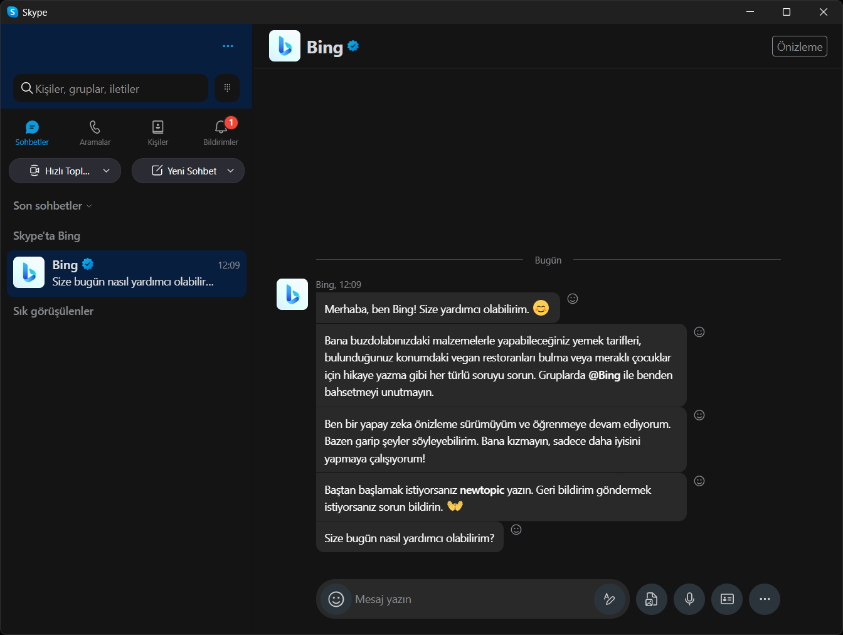Viewport: 843px width, 635px height.
Task: Start a Hızlı Toplantı meeting
Action: click(60, 171)
